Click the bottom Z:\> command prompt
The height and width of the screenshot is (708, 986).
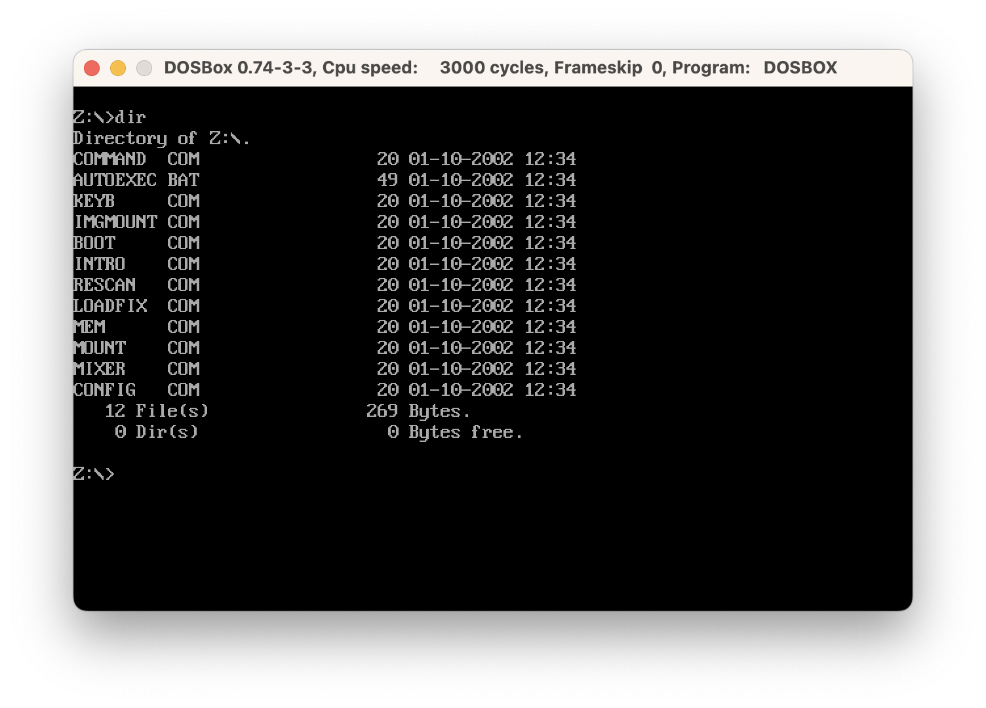(94, 474)
